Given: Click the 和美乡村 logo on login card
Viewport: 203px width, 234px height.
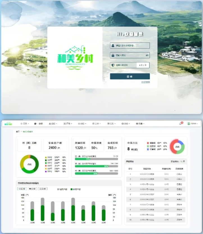Looking at the screenshot, I should [75, 57].
